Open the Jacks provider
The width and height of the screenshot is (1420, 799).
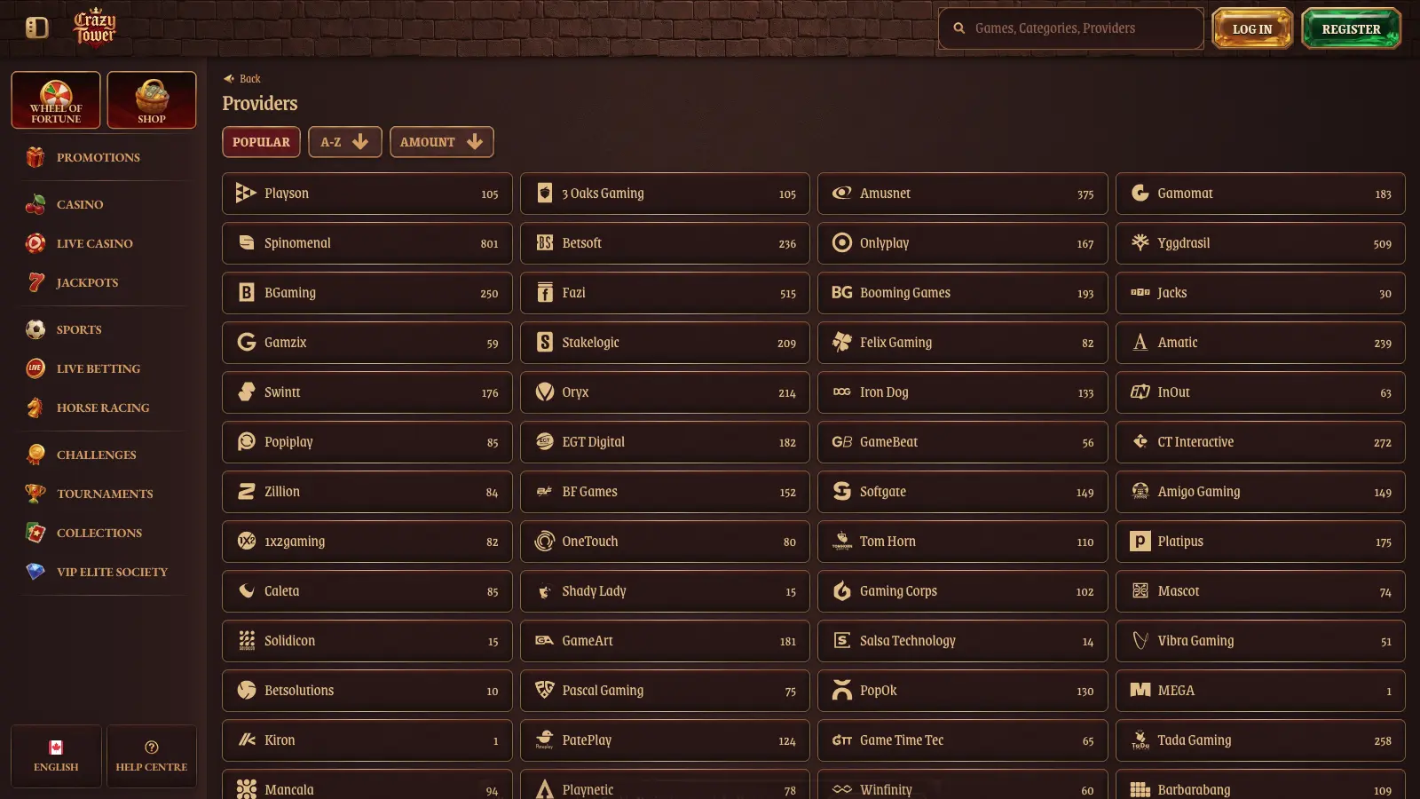tap(1260, 293)
